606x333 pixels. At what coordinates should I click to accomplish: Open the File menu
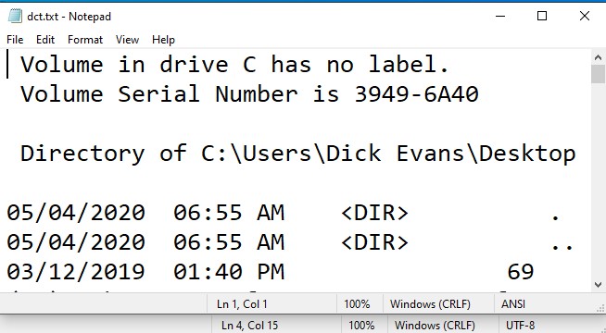tap(15, 40)
